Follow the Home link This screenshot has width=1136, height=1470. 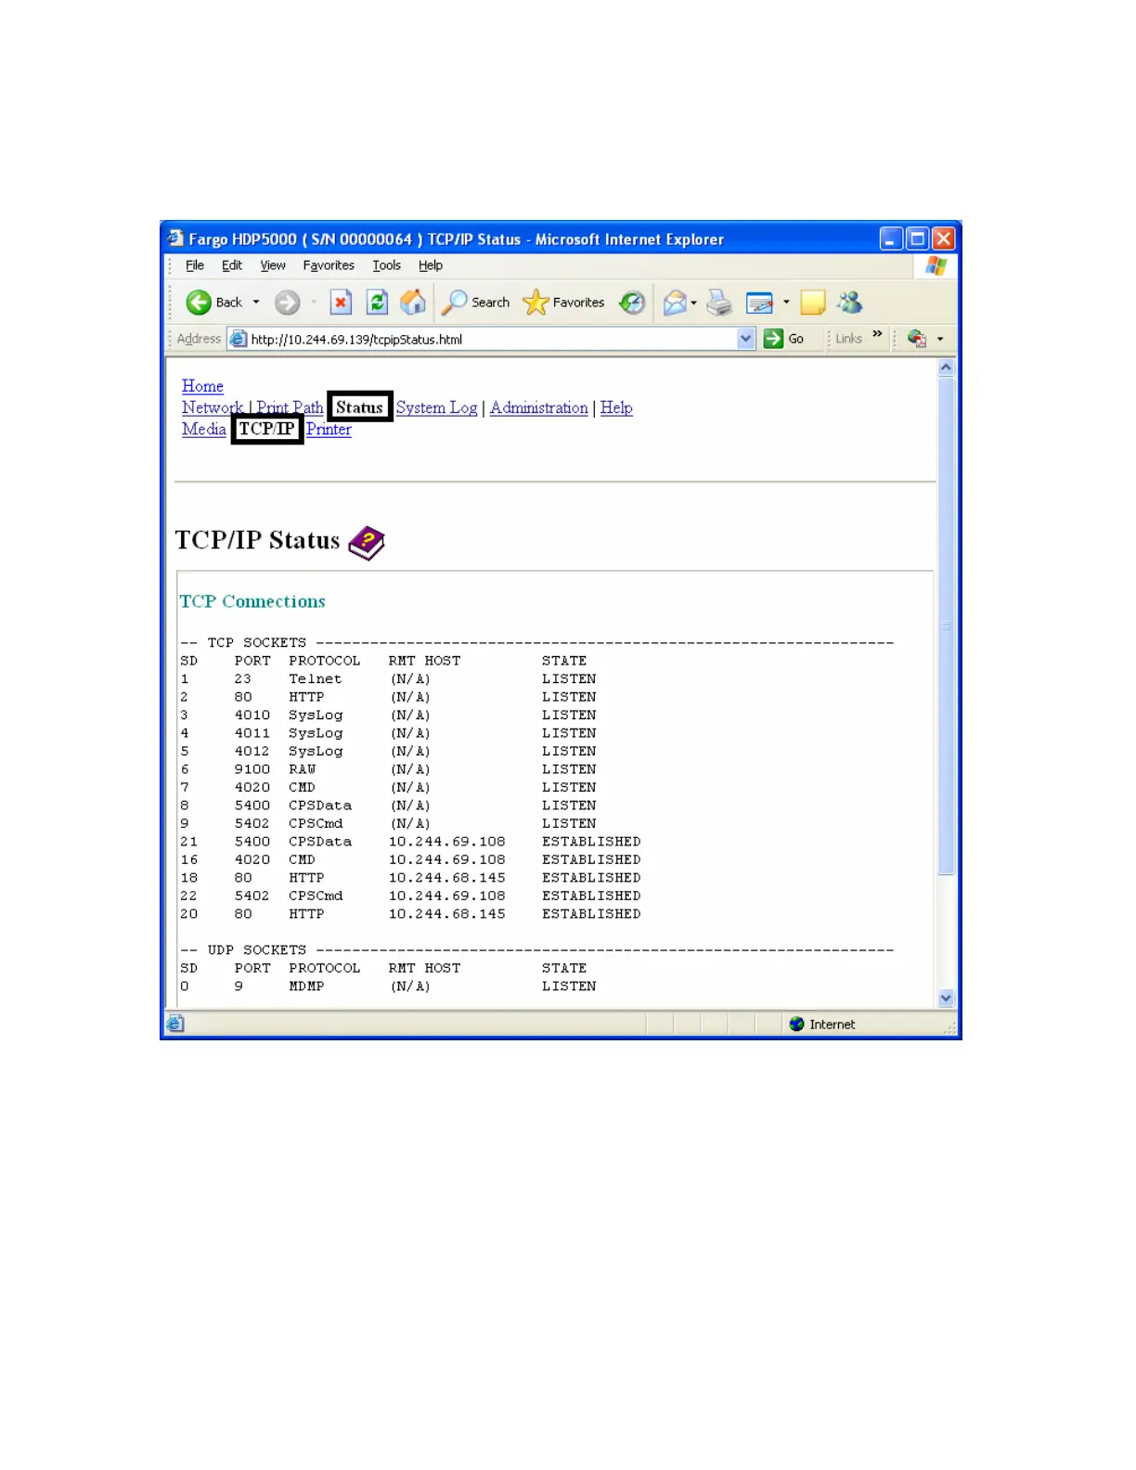click(x=202, y=386)
